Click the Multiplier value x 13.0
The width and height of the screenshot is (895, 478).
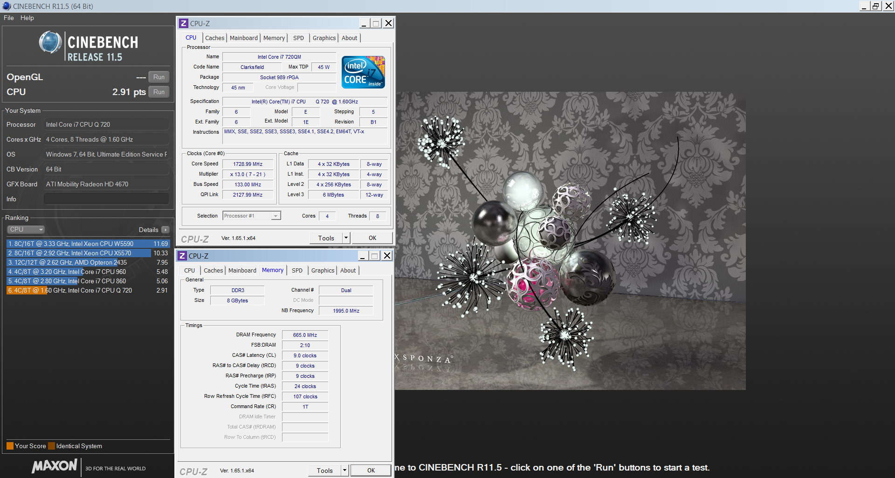[x=248, y=174]
